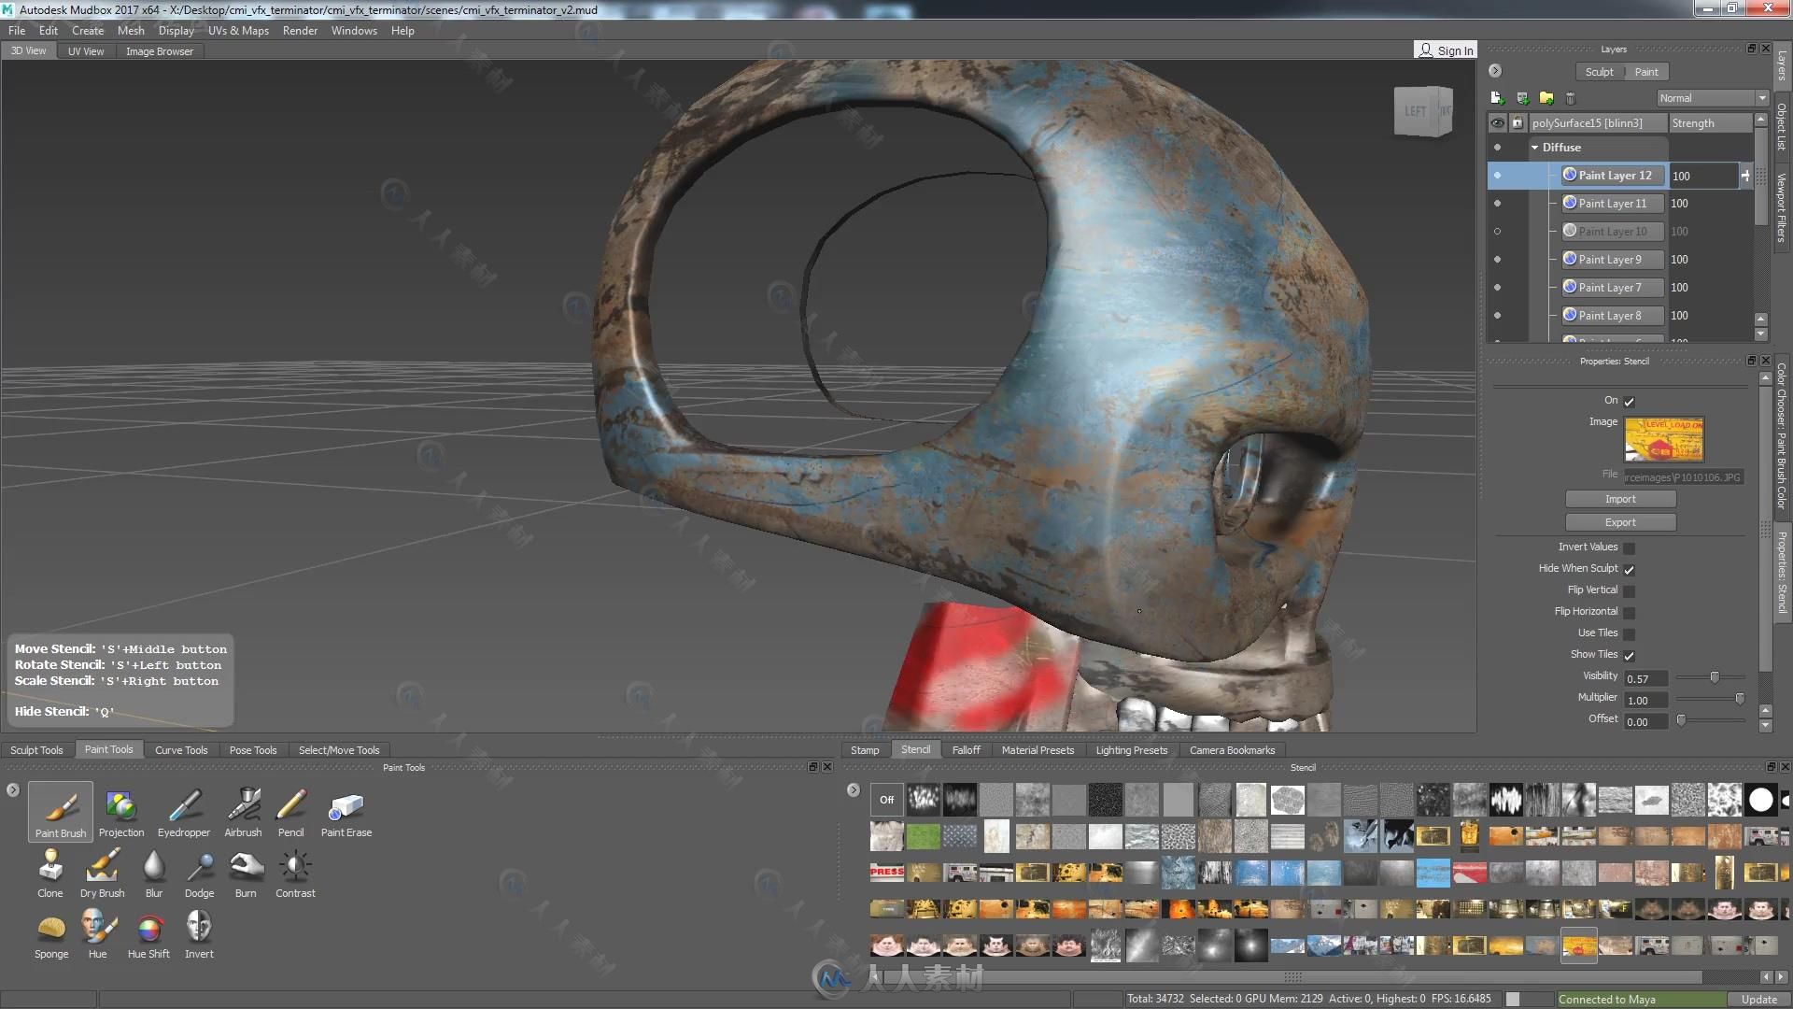
Task: Select the Pencil tool
Action: point(291,812)
